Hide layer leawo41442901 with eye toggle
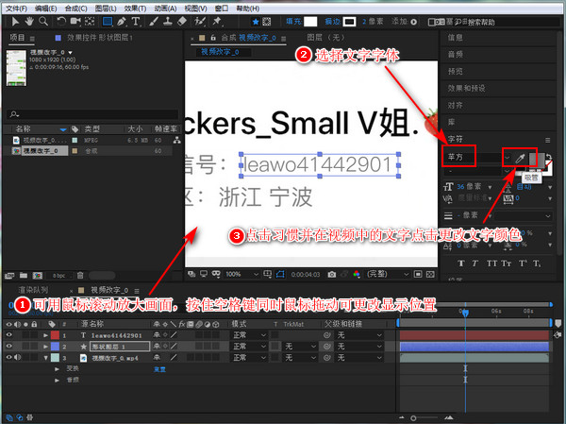The image size is (566, 424). click(8, 334)
